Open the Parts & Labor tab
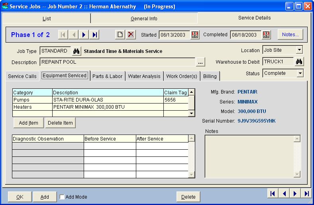This screenshot has width=314, height=205. click(x=107, y=76)
